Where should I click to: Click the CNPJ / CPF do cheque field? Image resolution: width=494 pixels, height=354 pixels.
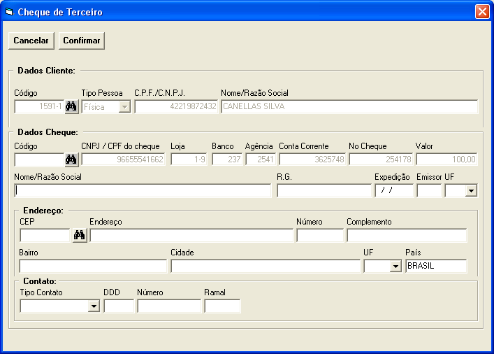[x=123, y=160]
